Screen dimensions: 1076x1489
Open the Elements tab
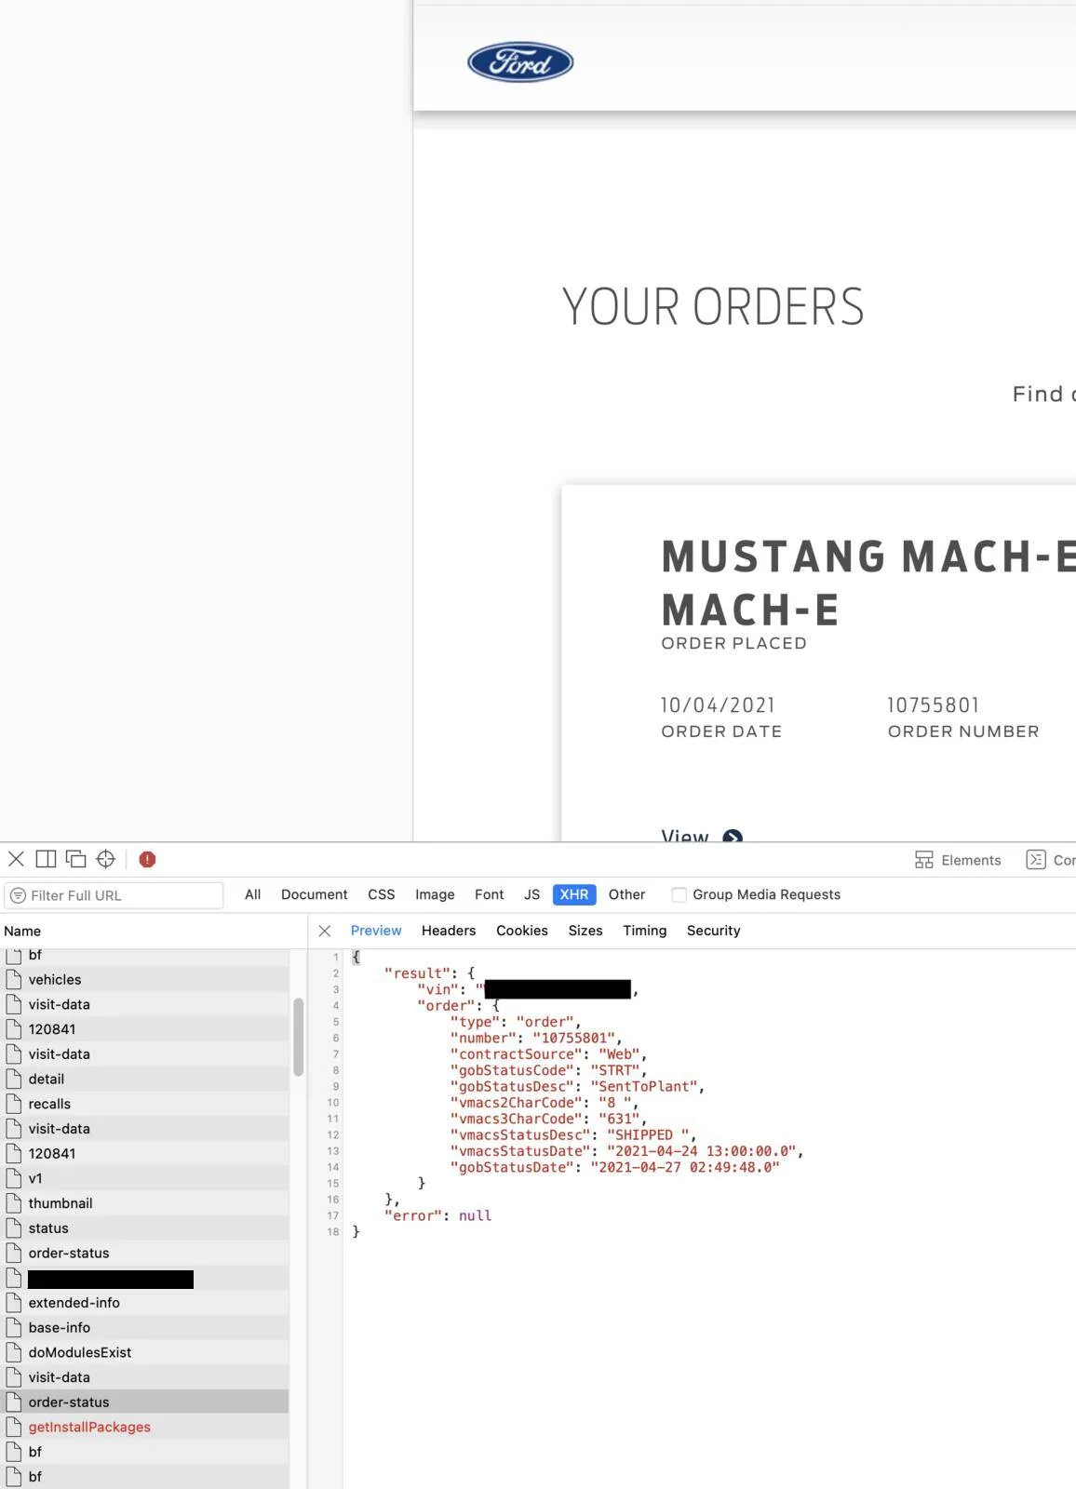pos(958,860)
